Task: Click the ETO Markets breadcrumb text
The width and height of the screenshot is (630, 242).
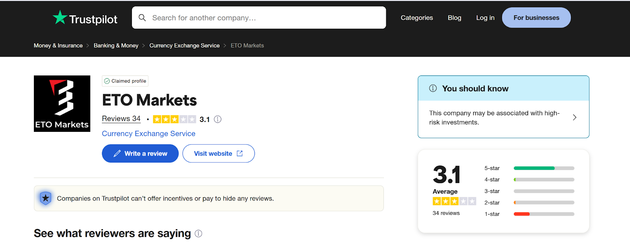Action: click(247, 46)
